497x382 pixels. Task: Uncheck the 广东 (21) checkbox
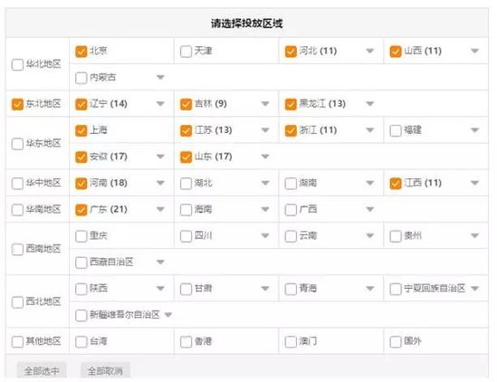[81, 210]
